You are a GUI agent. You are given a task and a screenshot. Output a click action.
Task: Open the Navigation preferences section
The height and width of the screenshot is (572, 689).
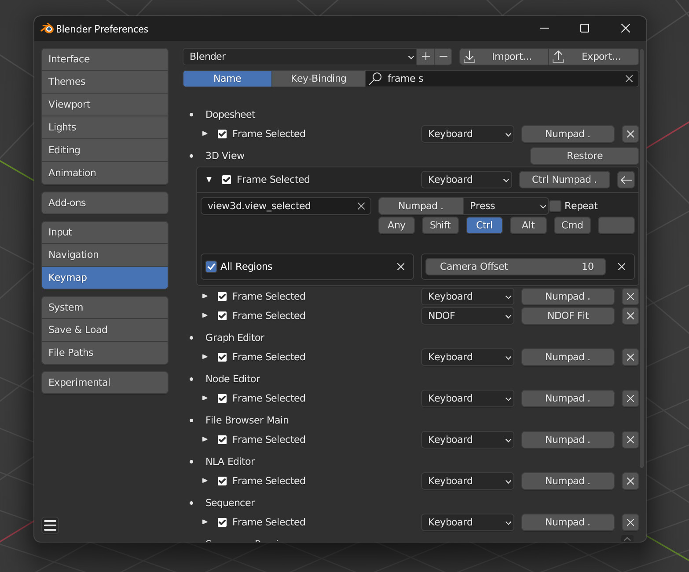[105, 255]
